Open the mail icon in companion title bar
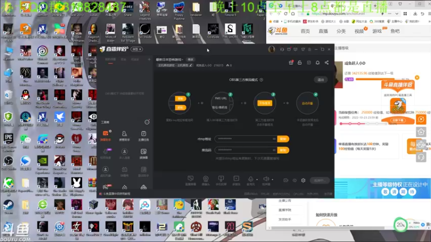 tap(289, 49)
